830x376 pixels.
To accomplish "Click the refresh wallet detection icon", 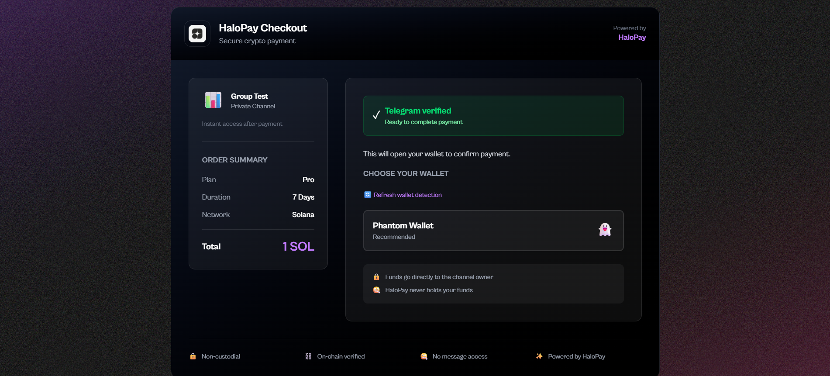I will 368,195.
